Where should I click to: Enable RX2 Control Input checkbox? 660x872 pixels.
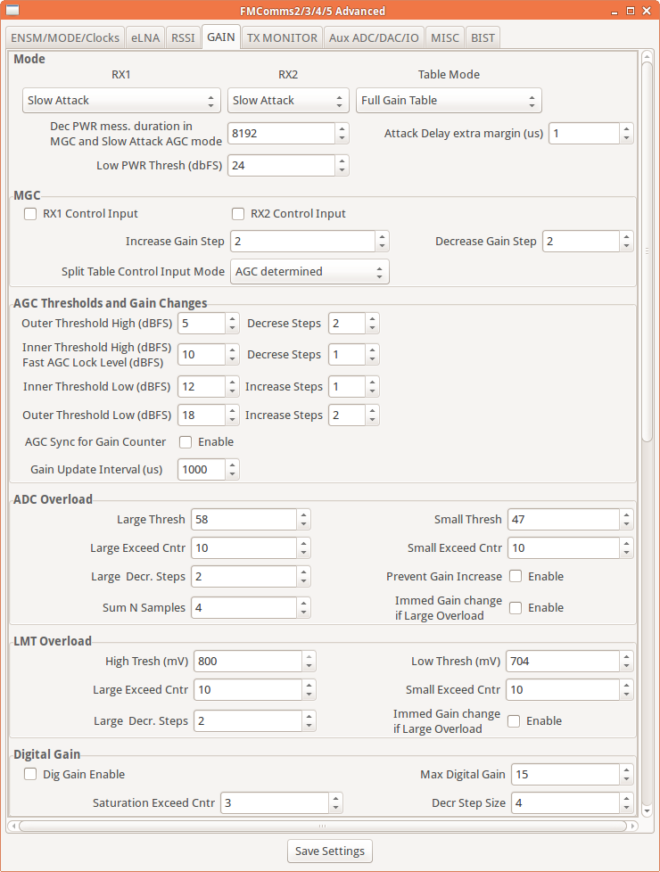pos(238,214)
